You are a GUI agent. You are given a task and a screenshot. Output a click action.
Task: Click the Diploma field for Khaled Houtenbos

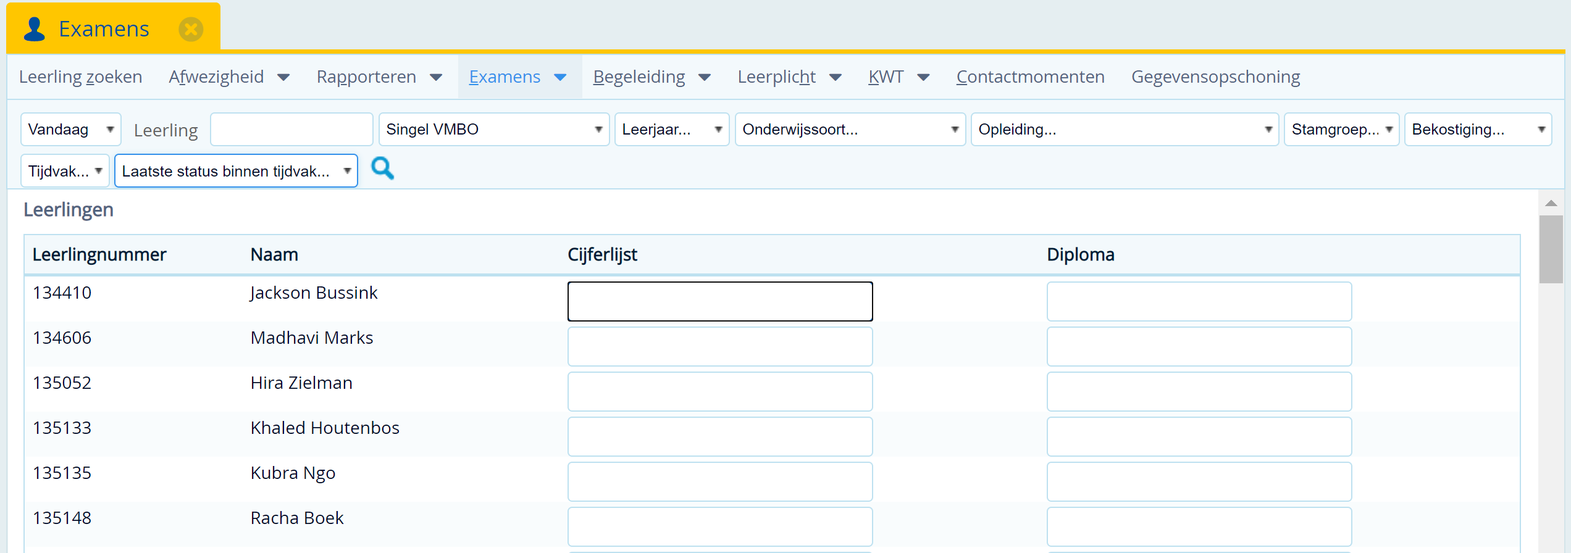tap(1199, 436)
